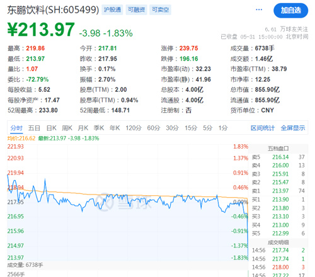Viewport: 315px width, 277px height.
Task: Switch to the 季K chart tab
Action: coord(99,128)
